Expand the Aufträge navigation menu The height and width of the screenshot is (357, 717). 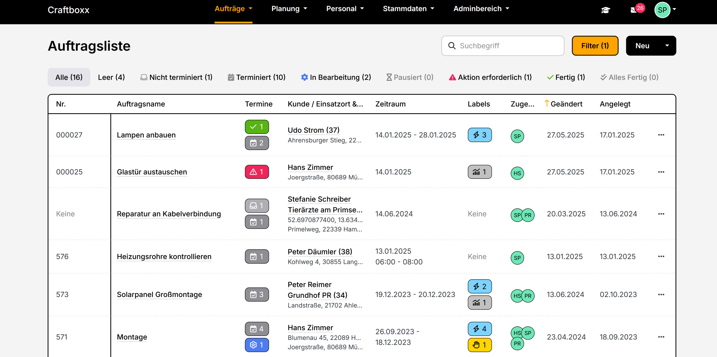click(233, 9)
